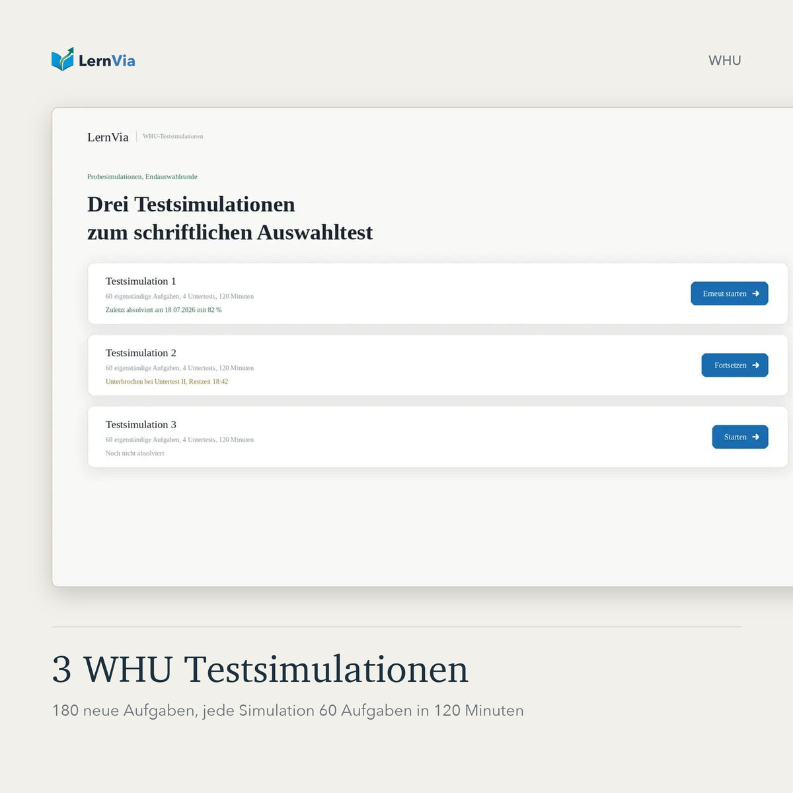This screenshot has width=793, height=793.
Task: Click 'Unterbrochen bei Untertest II, Restzeit 18:42'
Action: pyautogui.click(x=167, y=381)
